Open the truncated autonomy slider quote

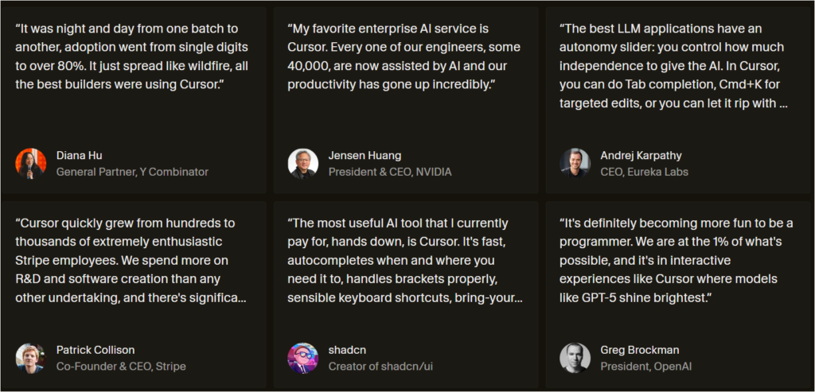point(673,66)
